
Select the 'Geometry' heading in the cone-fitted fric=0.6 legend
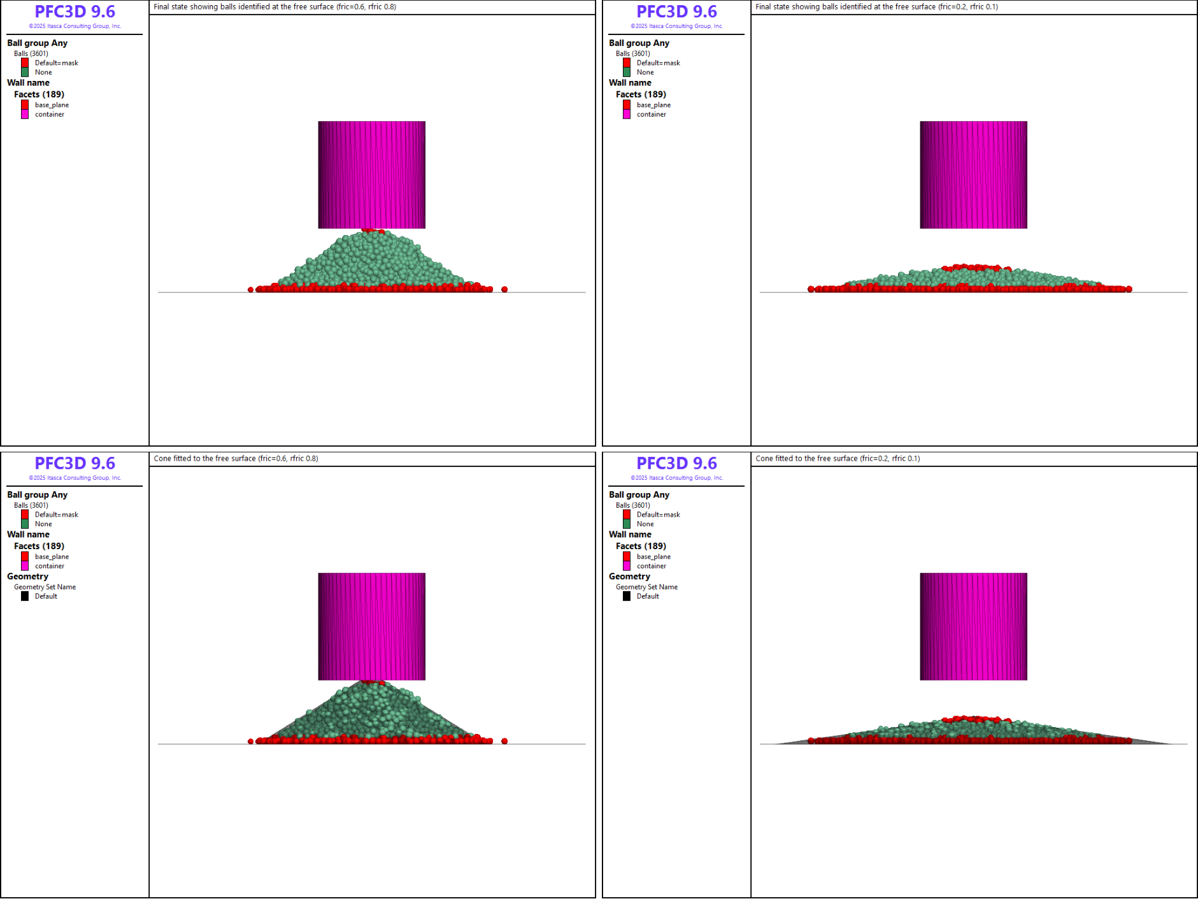27,577
